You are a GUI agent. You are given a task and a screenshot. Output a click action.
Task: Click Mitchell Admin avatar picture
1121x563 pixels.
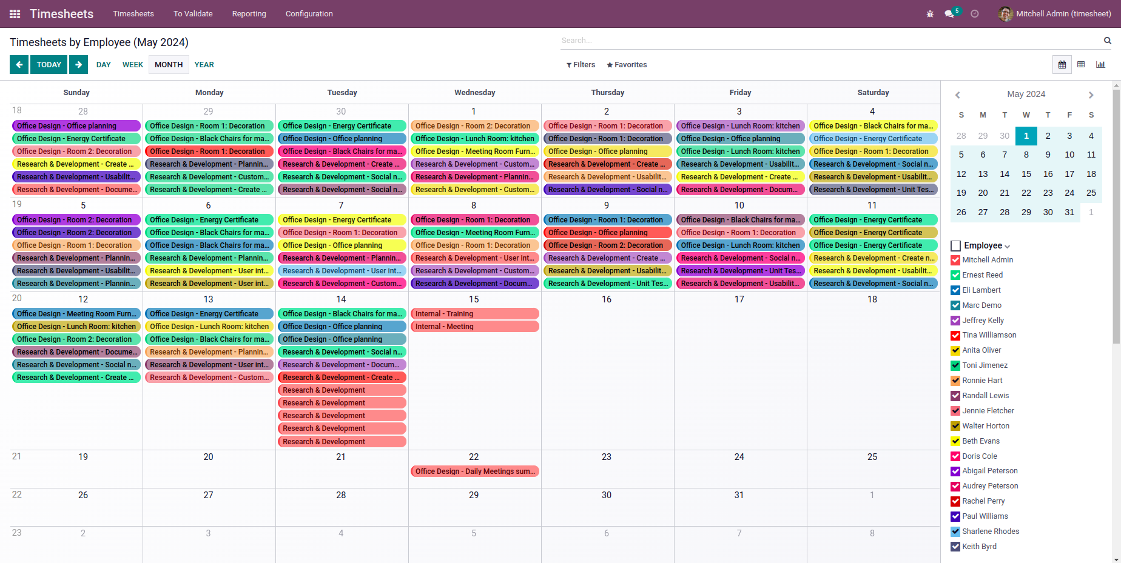(1006, 14)
